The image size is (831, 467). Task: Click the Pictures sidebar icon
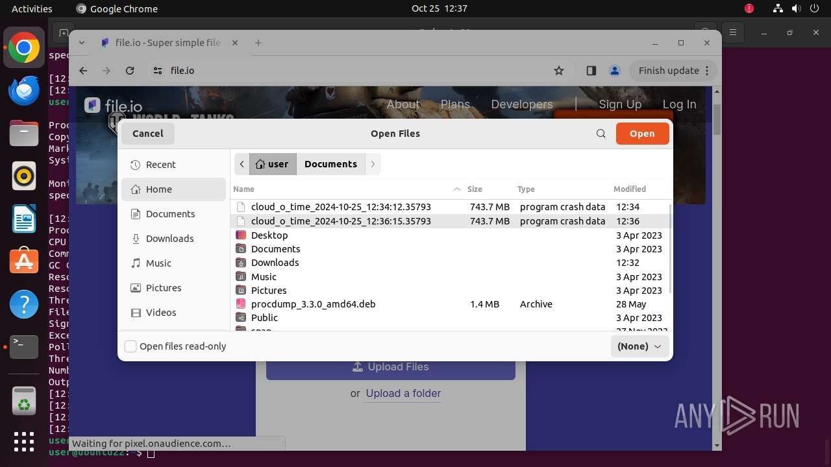pyautogui.click(x=136, y=288)
